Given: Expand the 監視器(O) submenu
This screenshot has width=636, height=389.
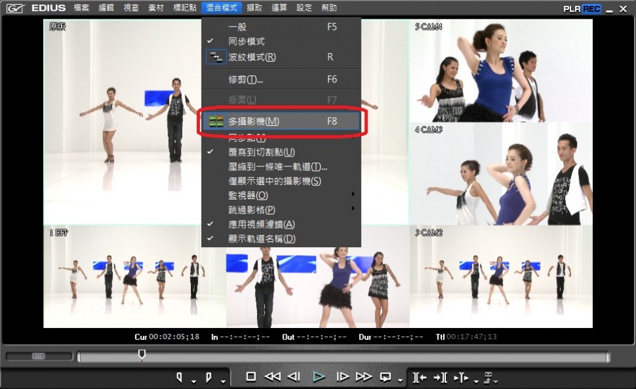Looking at the screenshot, I should pos(353,194).
